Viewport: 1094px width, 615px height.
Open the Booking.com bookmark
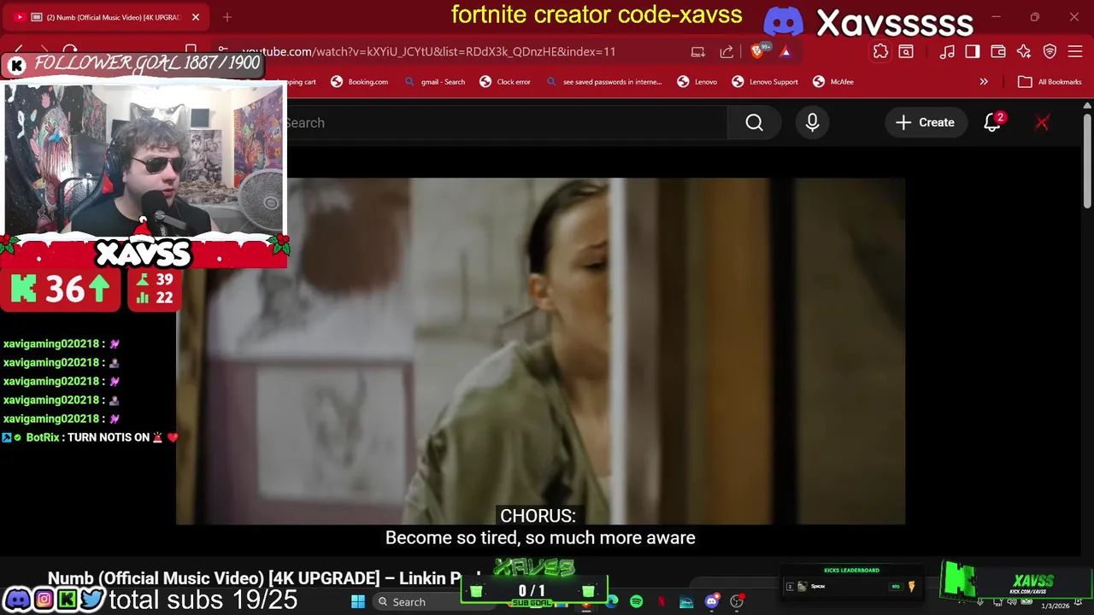[360, 82]
